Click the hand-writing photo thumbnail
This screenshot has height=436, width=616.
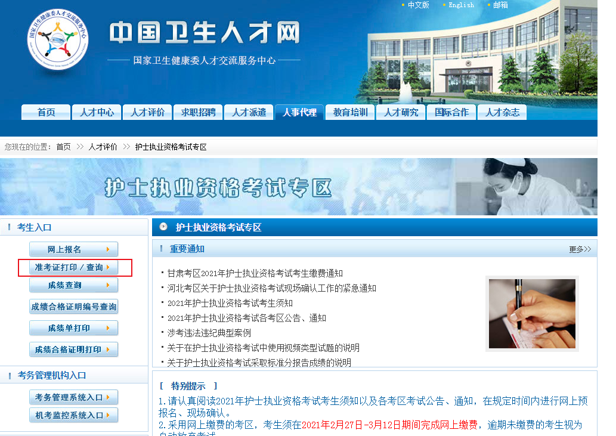532,313
